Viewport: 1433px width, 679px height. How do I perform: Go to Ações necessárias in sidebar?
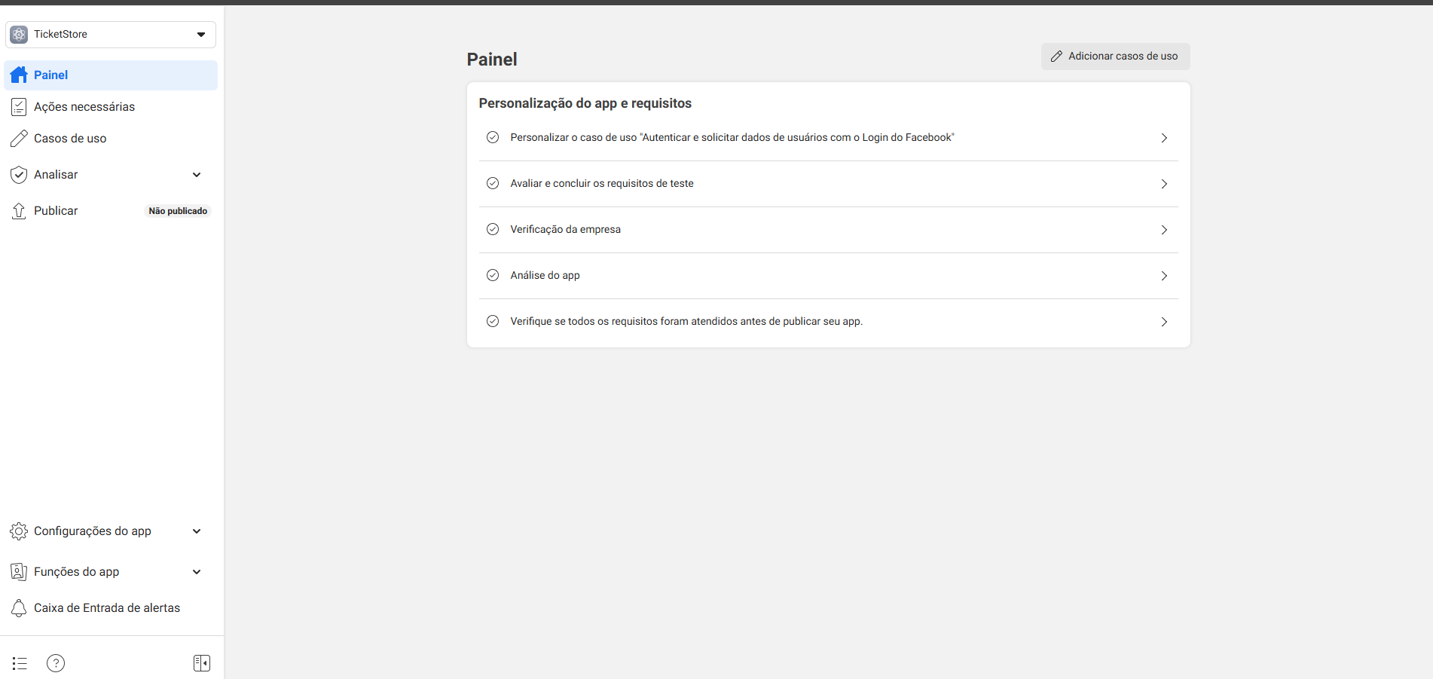pos(84,107)
